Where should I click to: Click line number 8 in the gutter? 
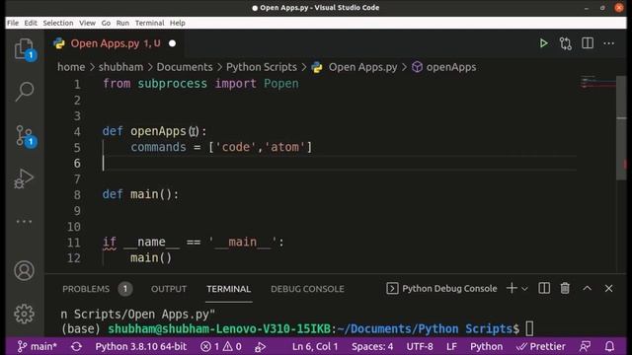point(77,195)
